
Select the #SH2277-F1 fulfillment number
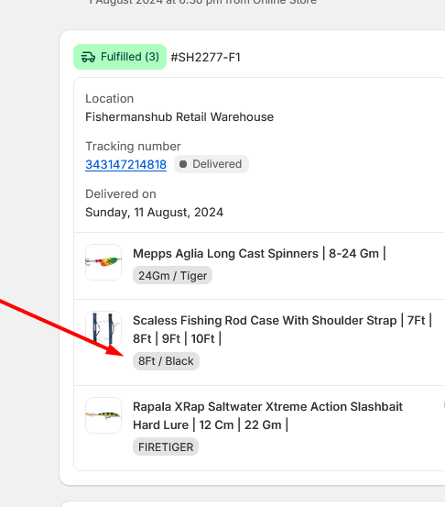(205, 58)
